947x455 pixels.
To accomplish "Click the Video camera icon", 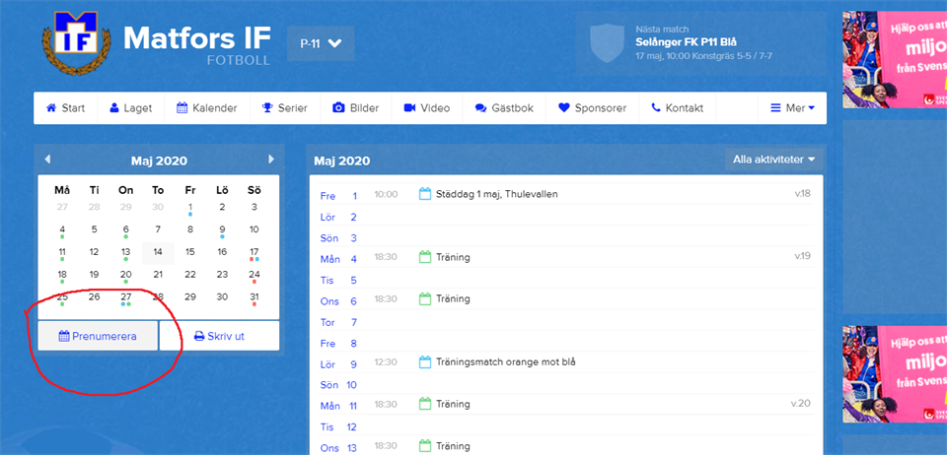I will 409,108.
